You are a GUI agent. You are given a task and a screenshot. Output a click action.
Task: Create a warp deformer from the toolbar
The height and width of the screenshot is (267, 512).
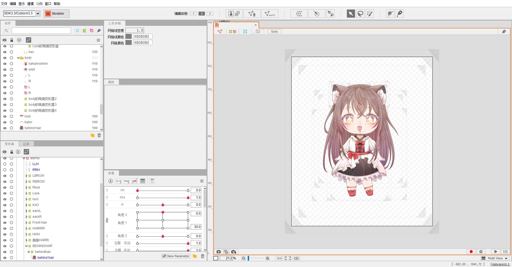(299, 14)
